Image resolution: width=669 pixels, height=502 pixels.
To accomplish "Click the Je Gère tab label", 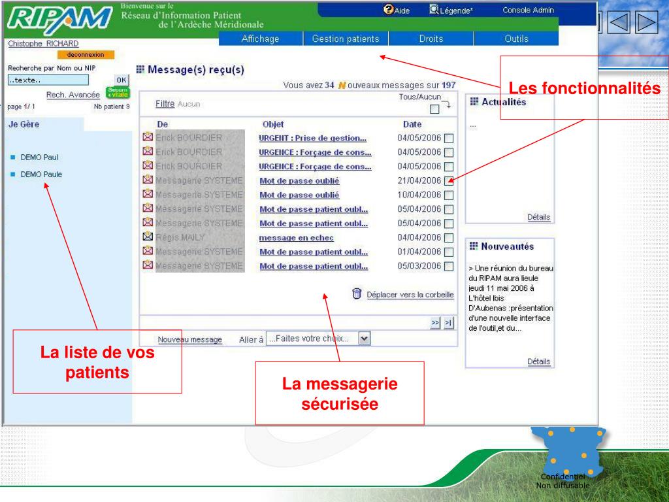I will 24,124.
